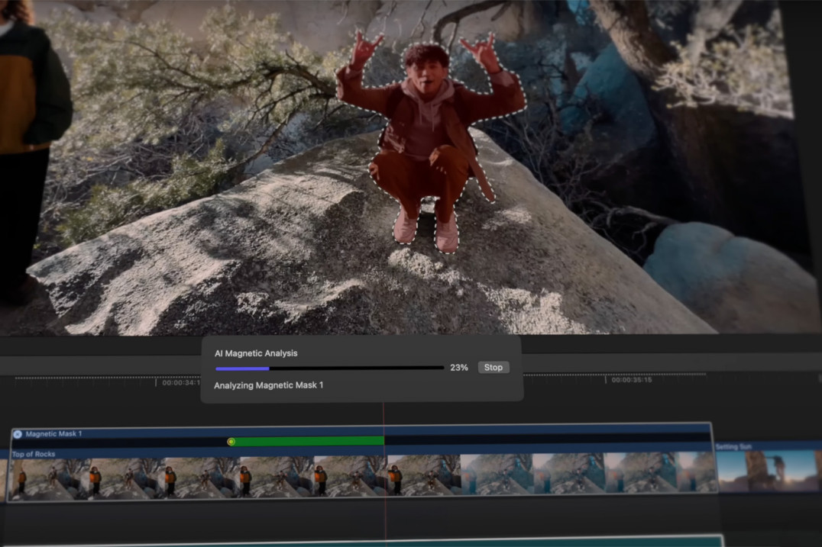
Task: Select the "Top of Rocks" clip title
Action: point(34,454)
